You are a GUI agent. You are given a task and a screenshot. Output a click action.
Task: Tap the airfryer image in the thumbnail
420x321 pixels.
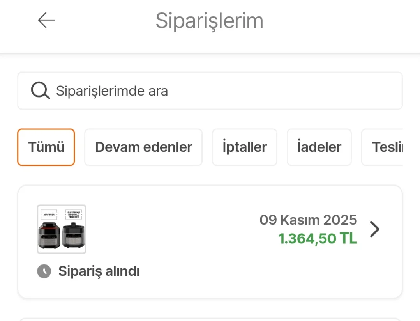[x=49, y=236]
